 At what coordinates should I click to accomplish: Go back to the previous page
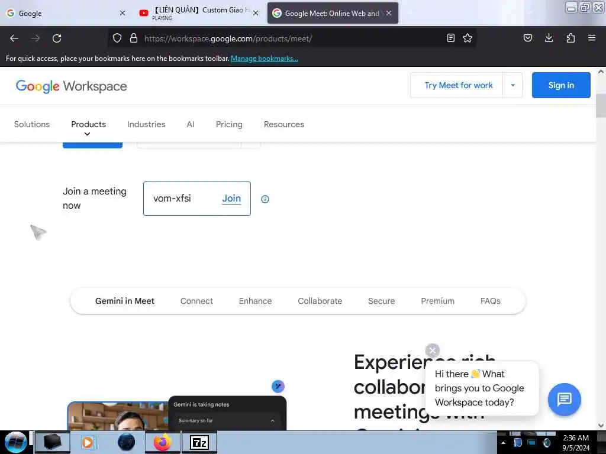pos(14,38)
